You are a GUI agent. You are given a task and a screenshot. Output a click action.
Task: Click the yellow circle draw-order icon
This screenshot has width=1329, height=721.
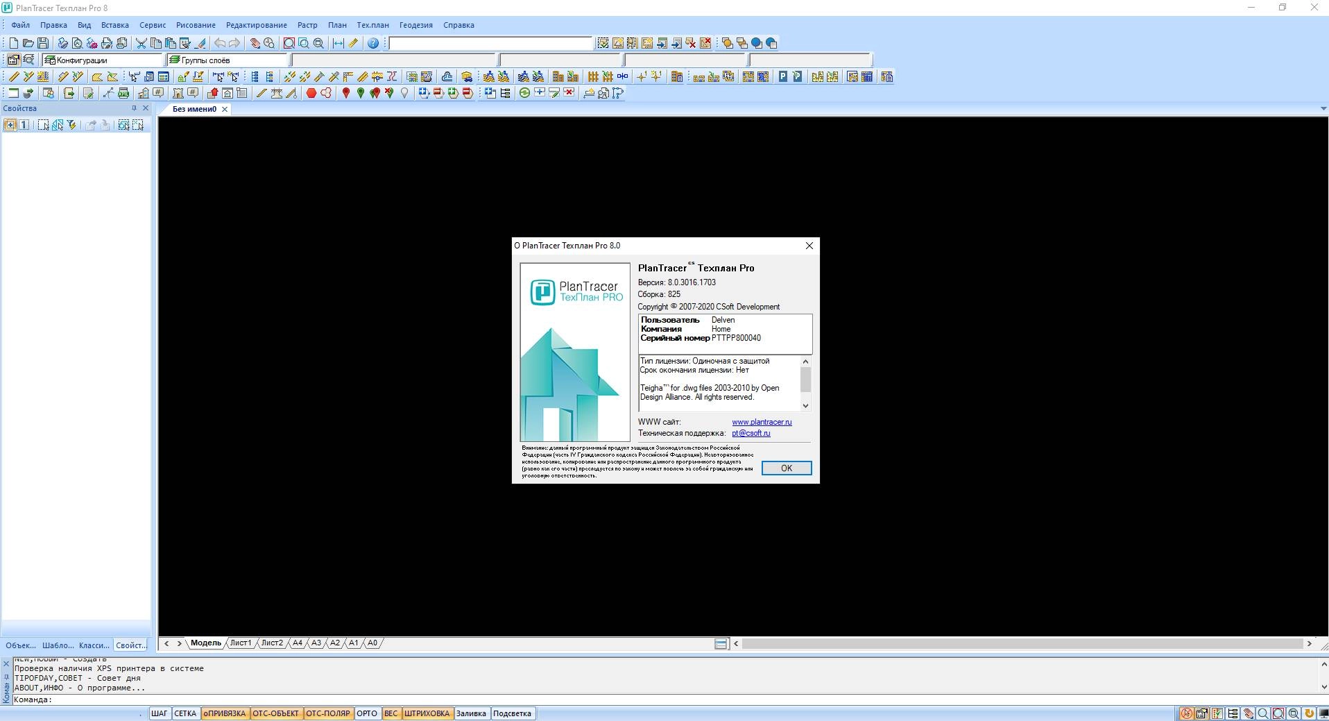coord(727,43)
